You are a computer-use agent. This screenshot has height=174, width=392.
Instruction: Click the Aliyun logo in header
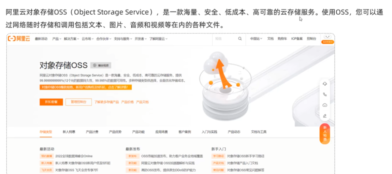point(19,39)
